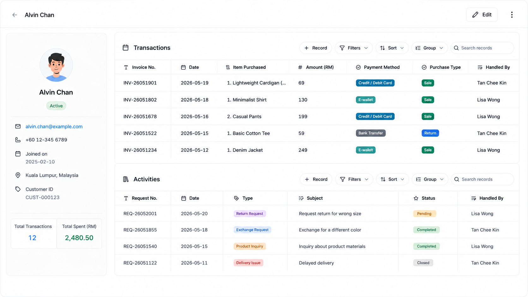
Task: Click the location pin icon for Kuala Lumpur
Action: [18, 175]
